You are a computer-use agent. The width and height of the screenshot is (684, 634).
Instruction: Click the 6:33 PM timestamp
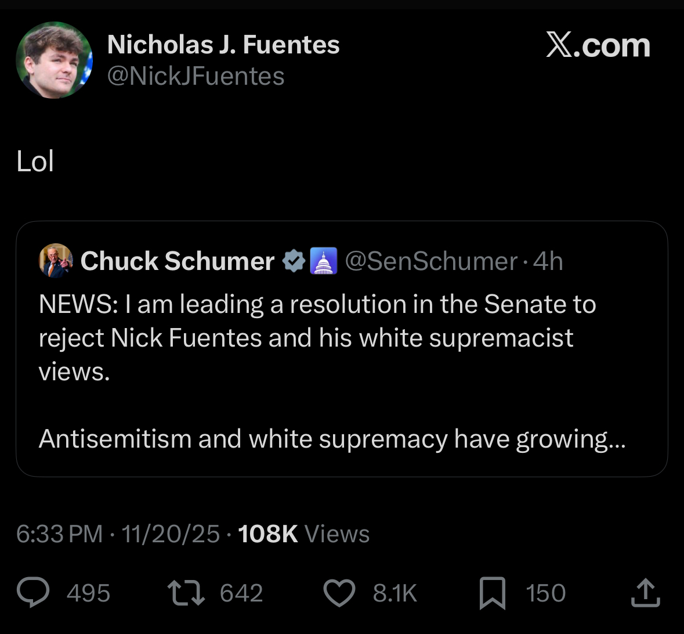[x=59, y=534]
